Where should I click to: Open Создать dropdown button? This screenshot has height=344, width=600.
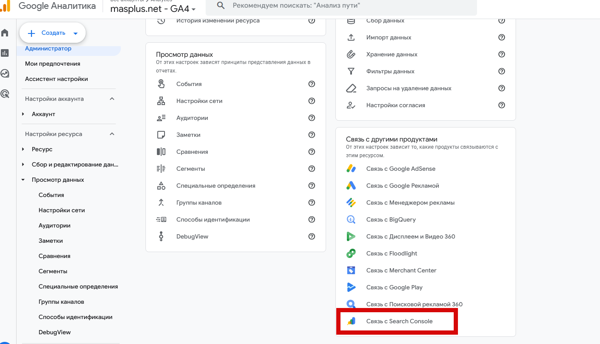point(53,33)
